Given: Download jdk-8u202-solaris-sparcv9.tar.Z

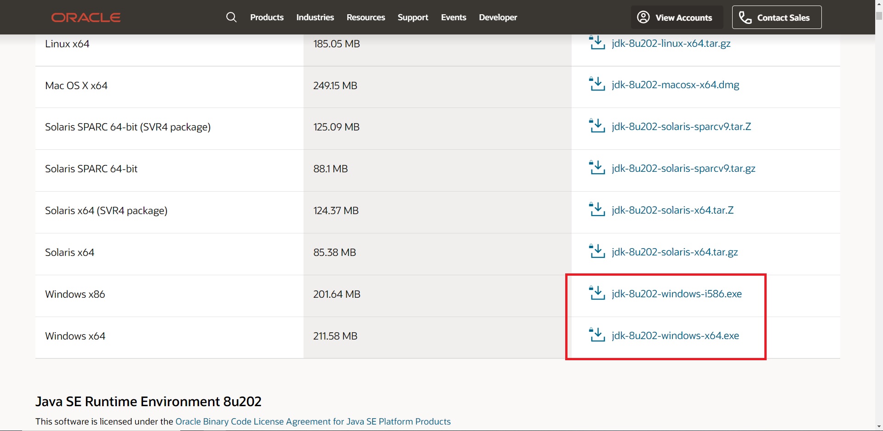Looking at the screenshot, I should point(681,127).
